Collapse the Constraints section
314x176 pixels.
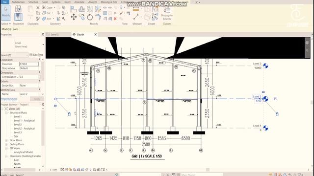click(39, 60)
